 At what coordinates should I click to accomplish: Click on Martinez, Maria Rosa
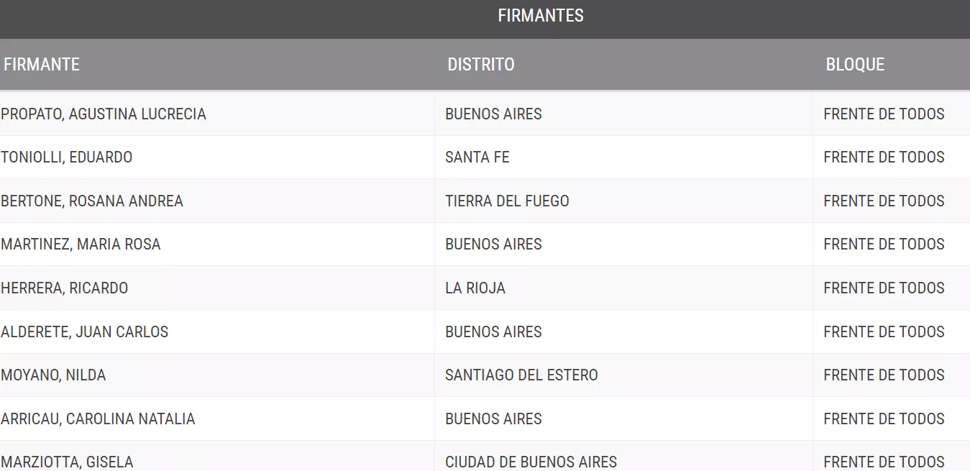[81, 244]
